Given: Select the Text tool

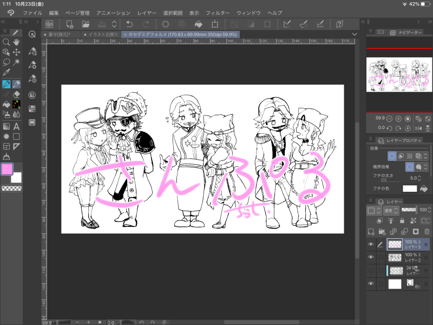Looking at the screenshot, I should pyautogui.click(x=17, y=126).
